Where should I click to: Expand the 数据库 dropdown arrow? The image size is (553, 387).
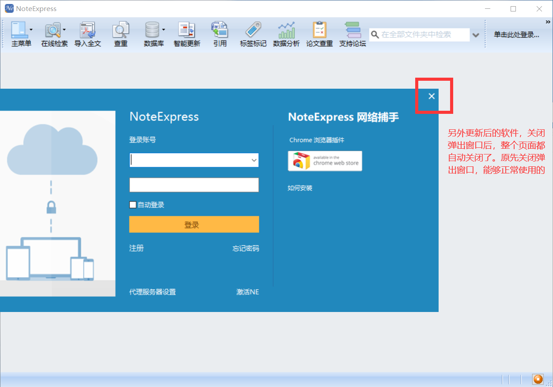pyautogui.click(x=163, y=30)
